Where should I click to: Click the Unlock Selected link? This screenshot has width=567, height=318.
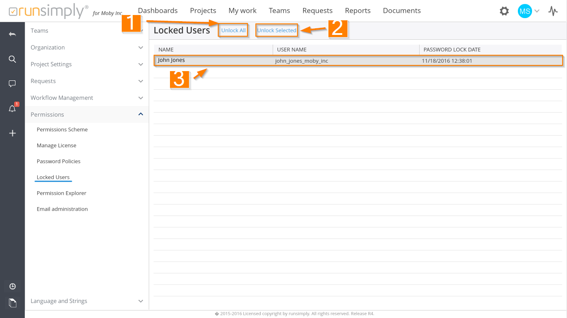[277, 30]
